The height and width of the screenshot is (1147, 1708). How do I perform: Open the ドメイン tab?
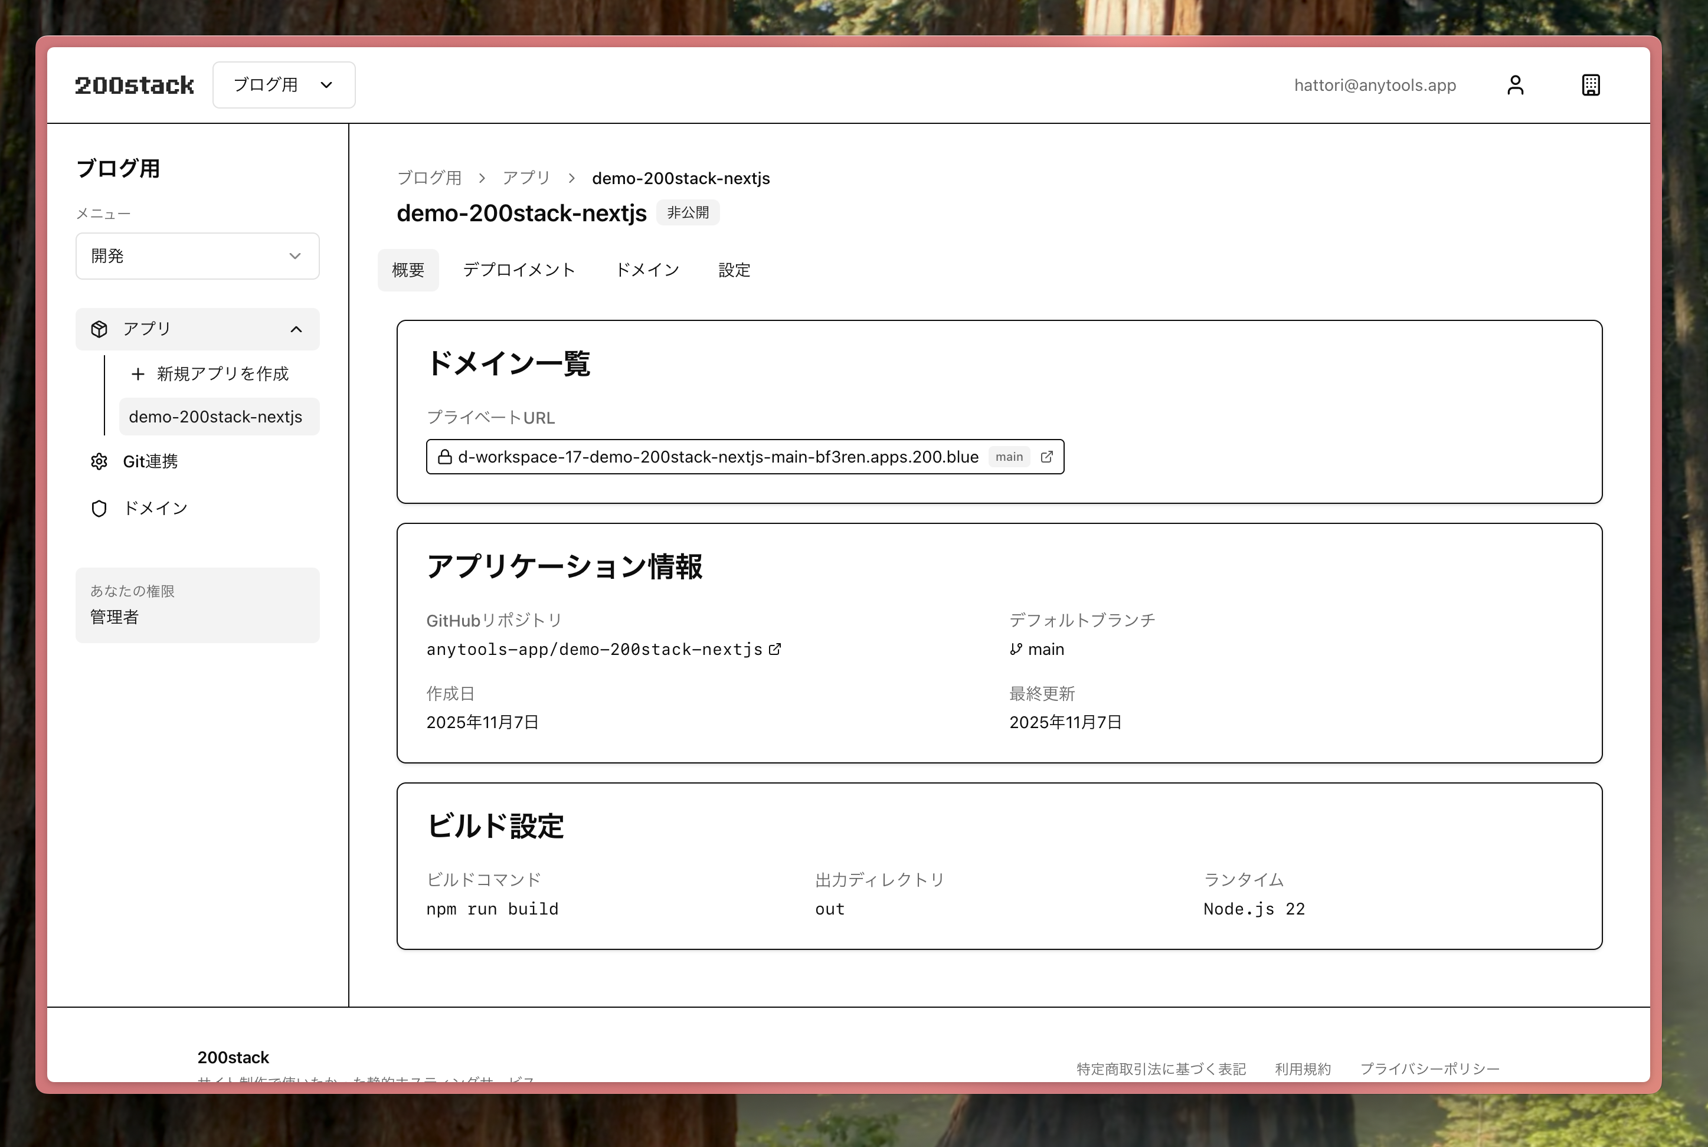[647, 270]
